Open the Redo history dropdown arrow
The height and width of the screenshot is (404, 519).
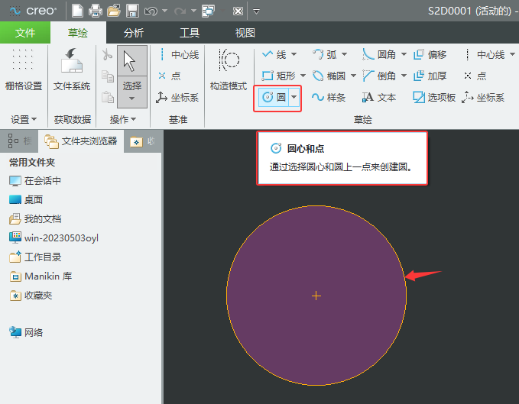point(193,11)
